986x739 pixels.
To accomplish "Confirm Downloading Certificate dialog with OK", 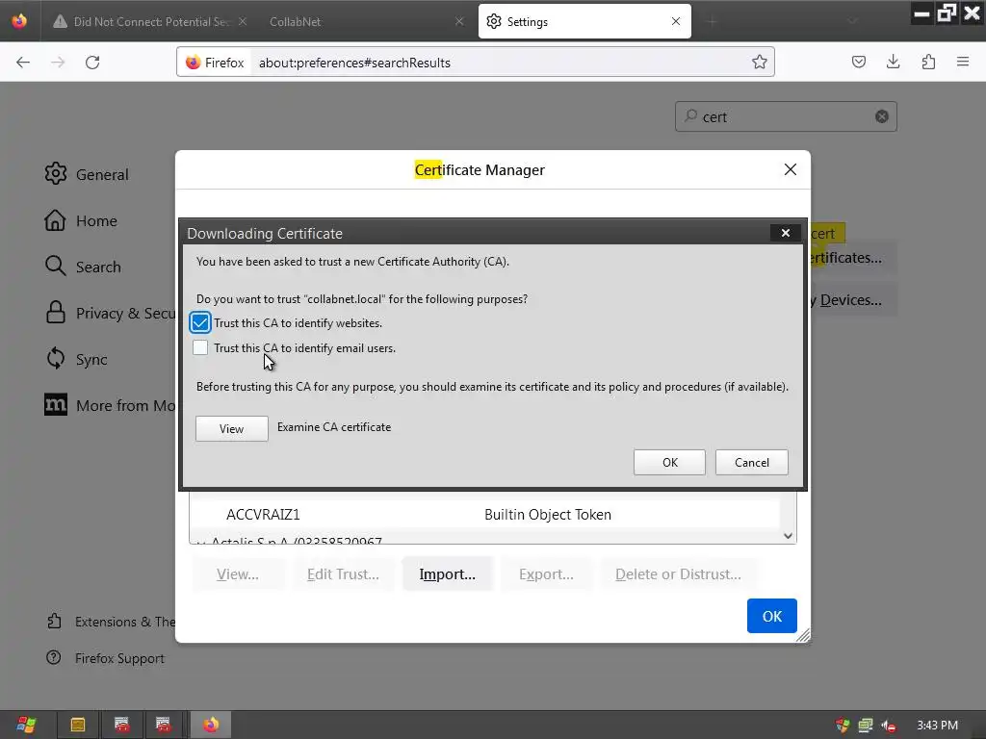I will pos(669,463).
